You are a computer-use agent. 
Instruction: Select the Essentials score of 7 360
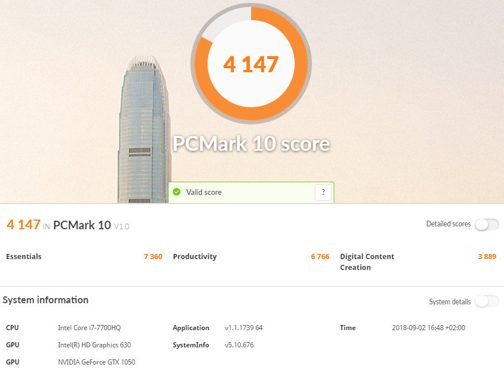[153, 257]
